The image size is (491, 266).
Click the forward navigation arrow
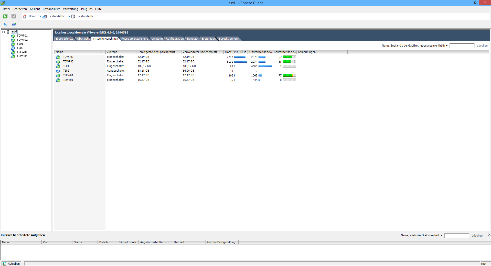coord(14,16)
